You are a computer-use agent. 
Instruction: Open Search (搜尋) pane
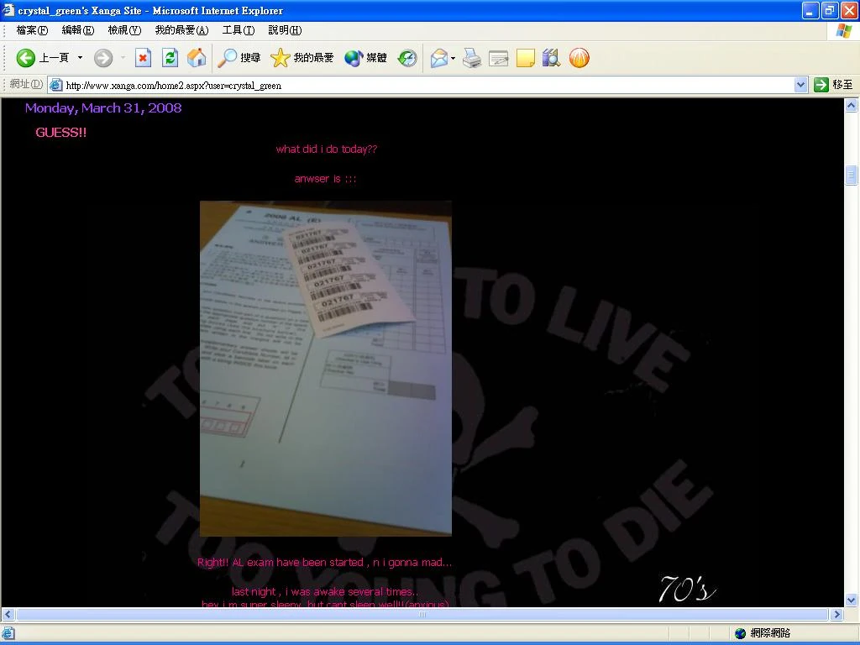pos(239,58)
